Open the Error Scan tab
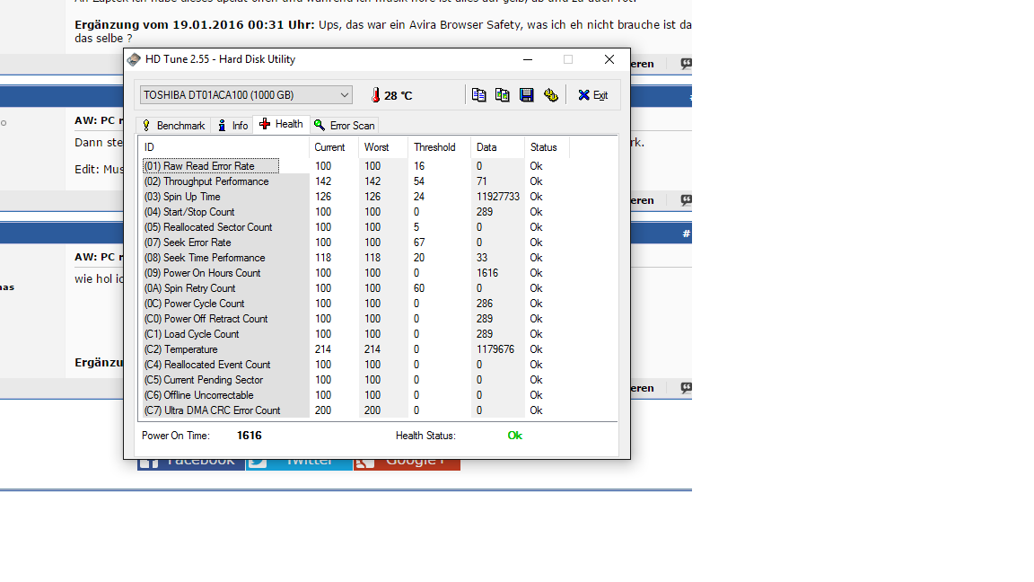Viewport: 1034px width, 582px height. pyautogui.click(x=345, y=126)
